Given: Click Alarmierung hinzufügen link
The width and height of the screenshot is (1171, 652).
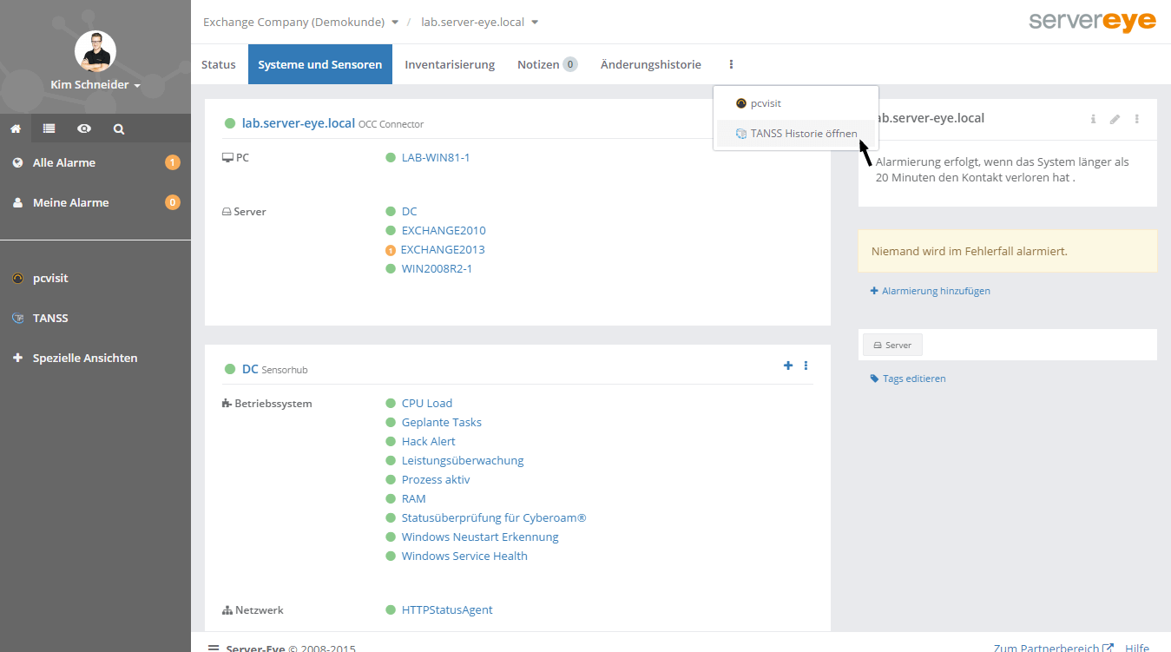Looking at the screenshot, I should coord(935,291).
